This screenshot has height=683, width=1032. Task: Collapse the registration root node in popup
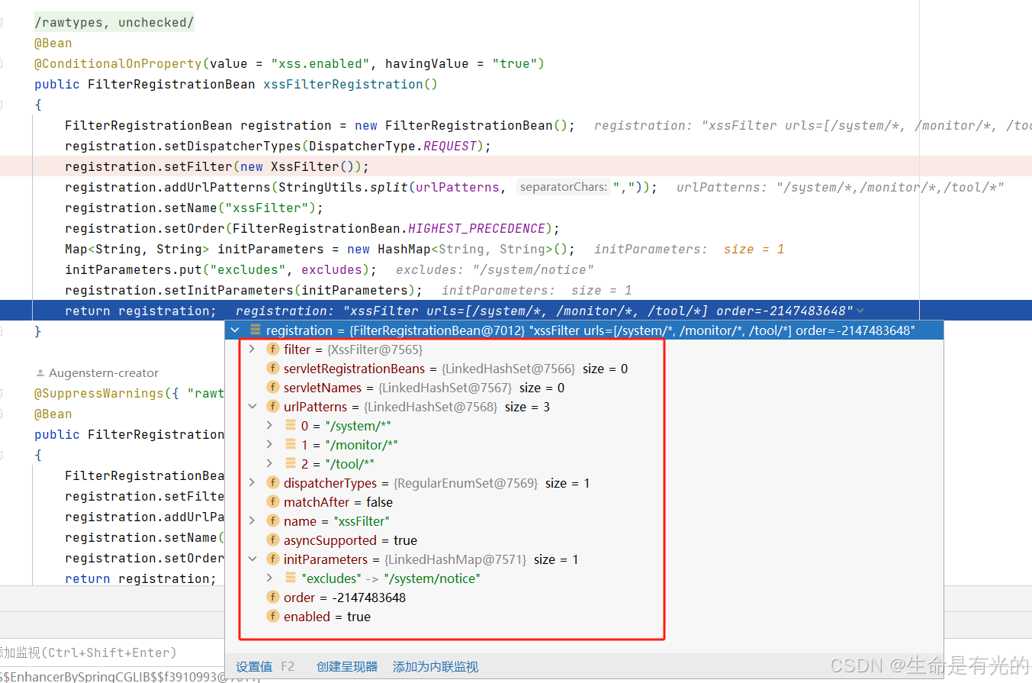click(x=235, y=330)
